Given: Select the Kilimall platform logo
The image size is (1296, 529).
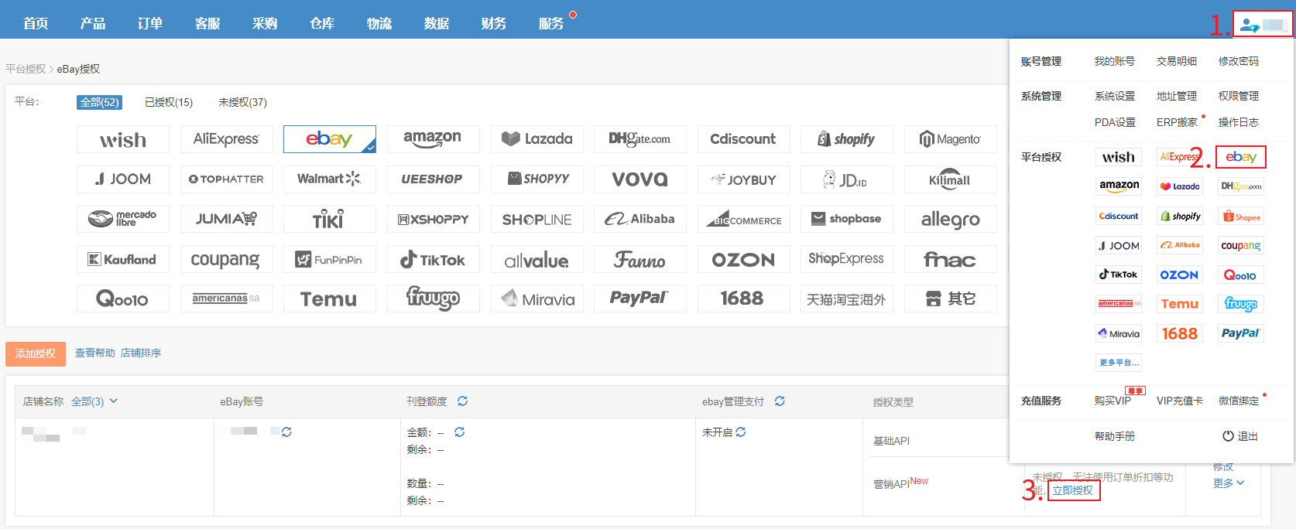Looking at the screenshot, I should [950, 179].
